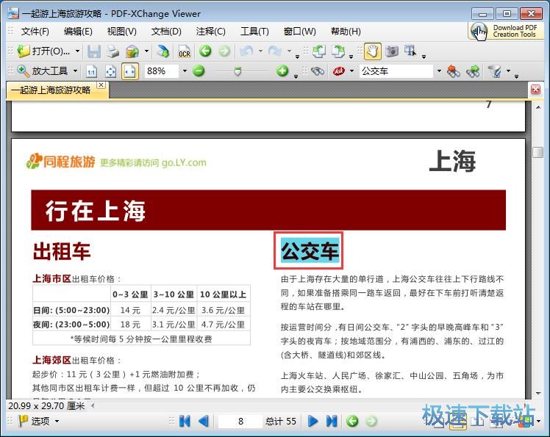Click the Open folder icon
The image size is (550, 437).
(24, 51)
